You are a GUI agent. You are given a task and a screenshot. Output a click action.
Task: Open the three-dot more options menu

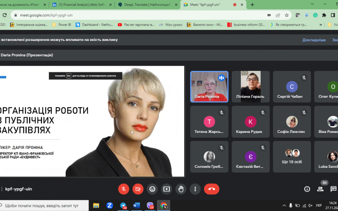[x=195, y=189]
